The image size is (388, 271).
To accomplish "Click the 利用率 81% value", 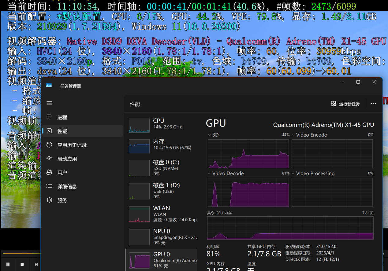I will click(x=214, y=254).
